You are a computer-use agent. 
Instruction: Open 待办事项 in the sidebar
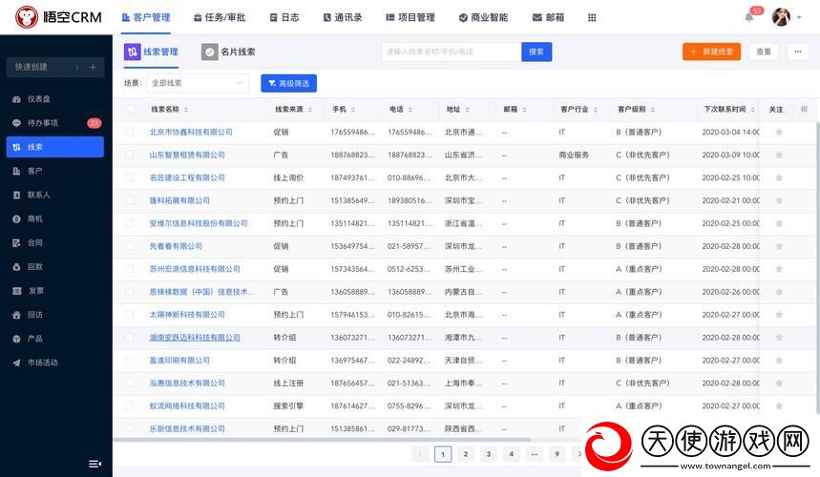pyautogui.click(x=56, y=123)
